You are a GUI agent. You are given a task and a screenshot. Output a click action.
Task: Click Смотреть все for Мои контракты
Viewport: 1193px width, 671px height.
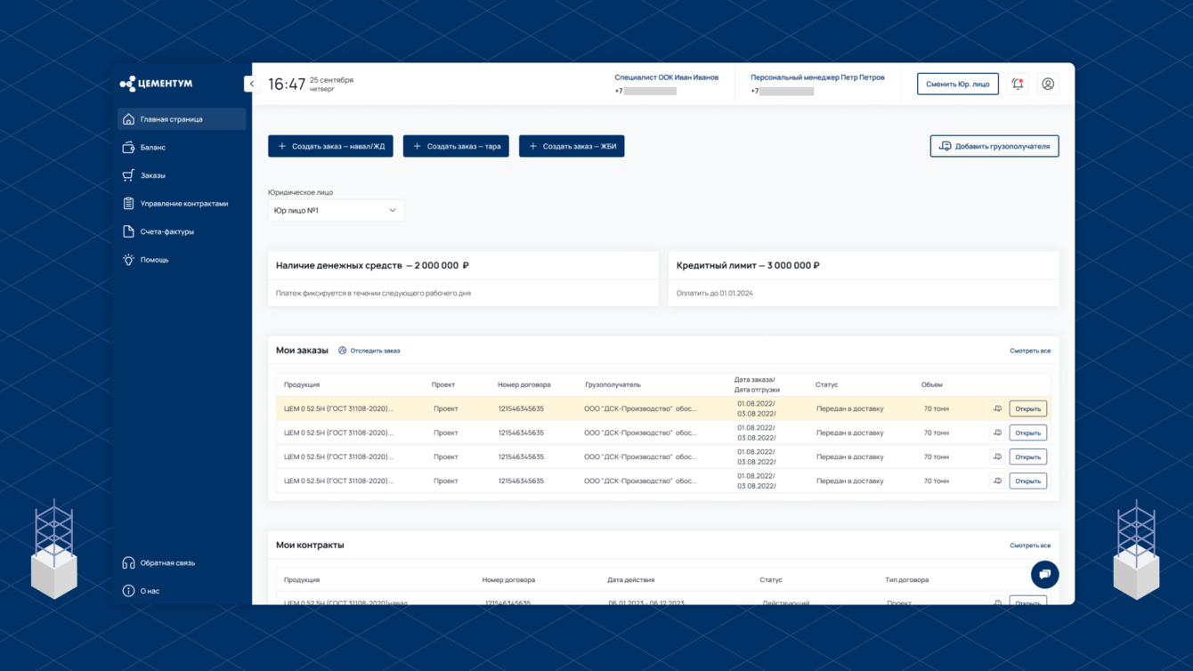click(x=1030, y=546)
